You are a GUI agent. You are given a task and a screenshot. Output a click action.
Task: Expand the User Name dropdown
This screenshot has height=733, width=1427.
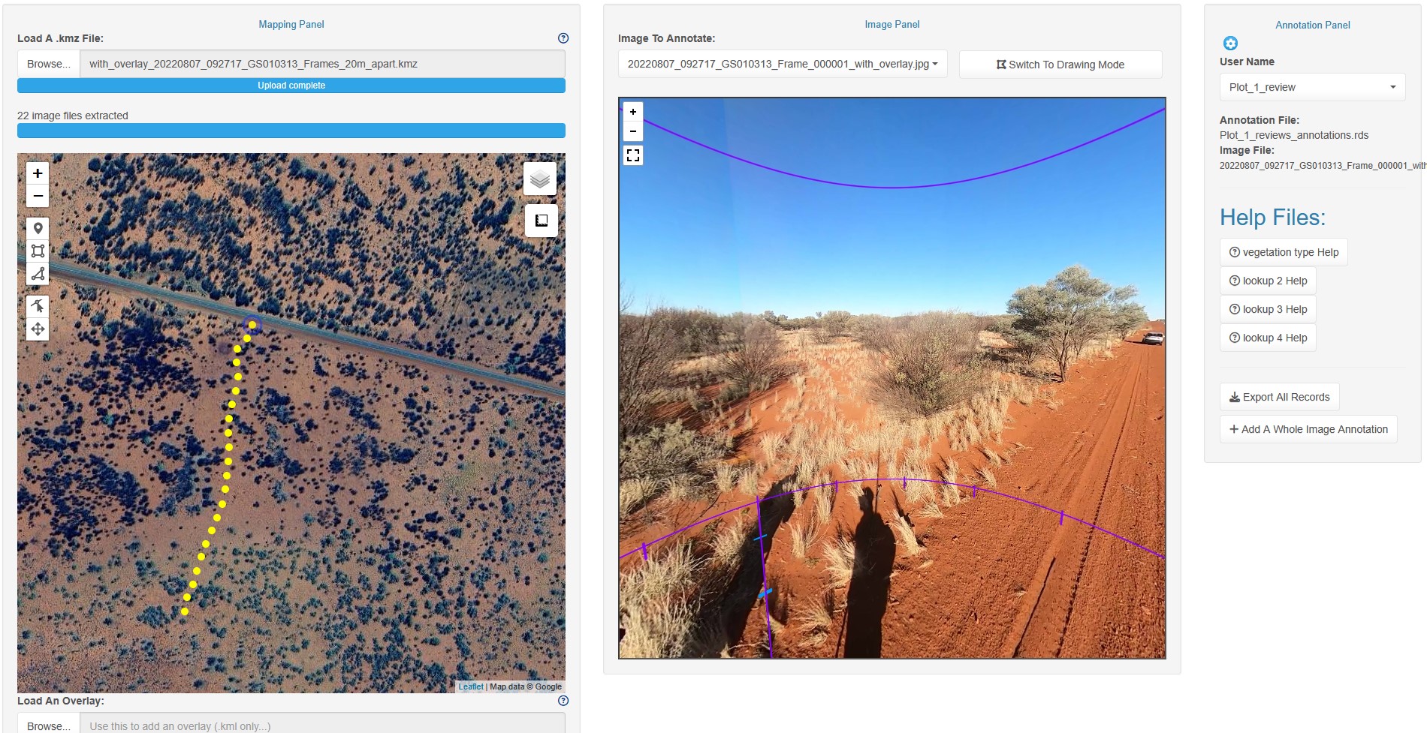pos(1311,87)
